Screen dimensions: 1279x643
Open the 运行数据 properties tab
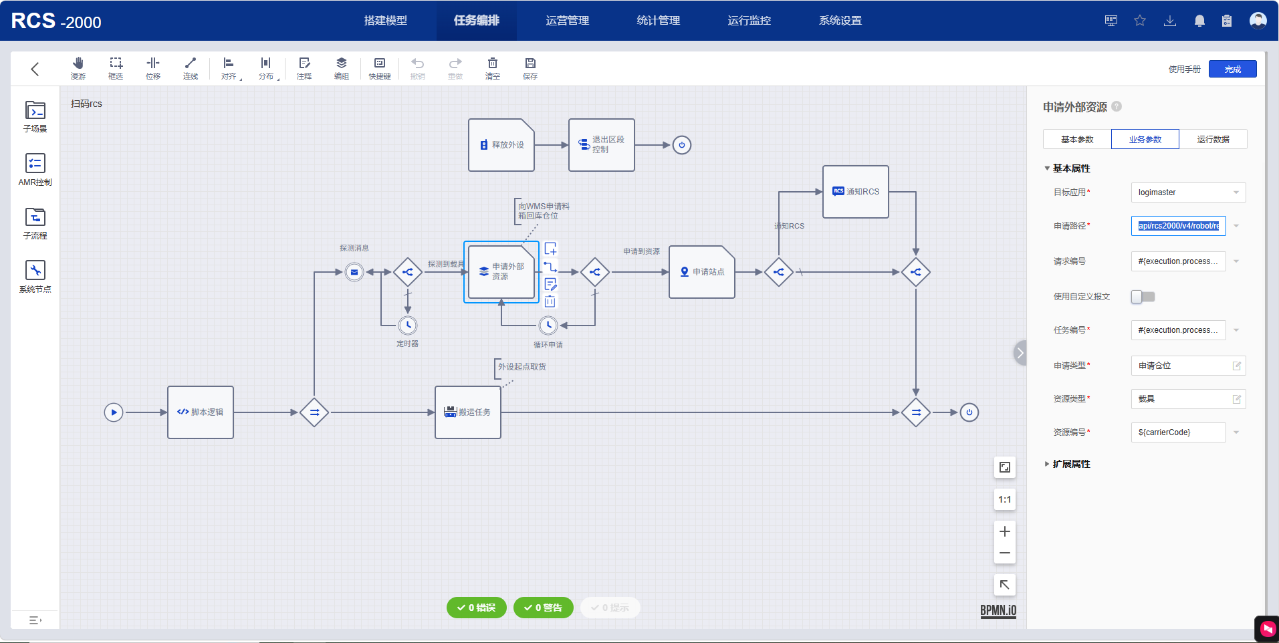click(x=1213, y=139)
